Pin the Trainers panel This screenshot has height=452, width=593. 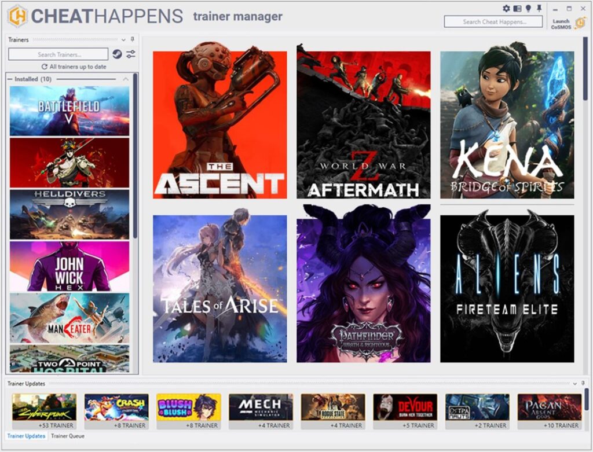click(132, 40)
